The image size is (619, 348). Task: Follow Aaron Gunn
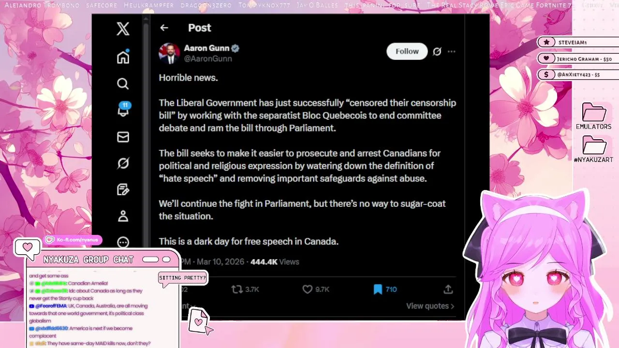[x=407, y=51]
